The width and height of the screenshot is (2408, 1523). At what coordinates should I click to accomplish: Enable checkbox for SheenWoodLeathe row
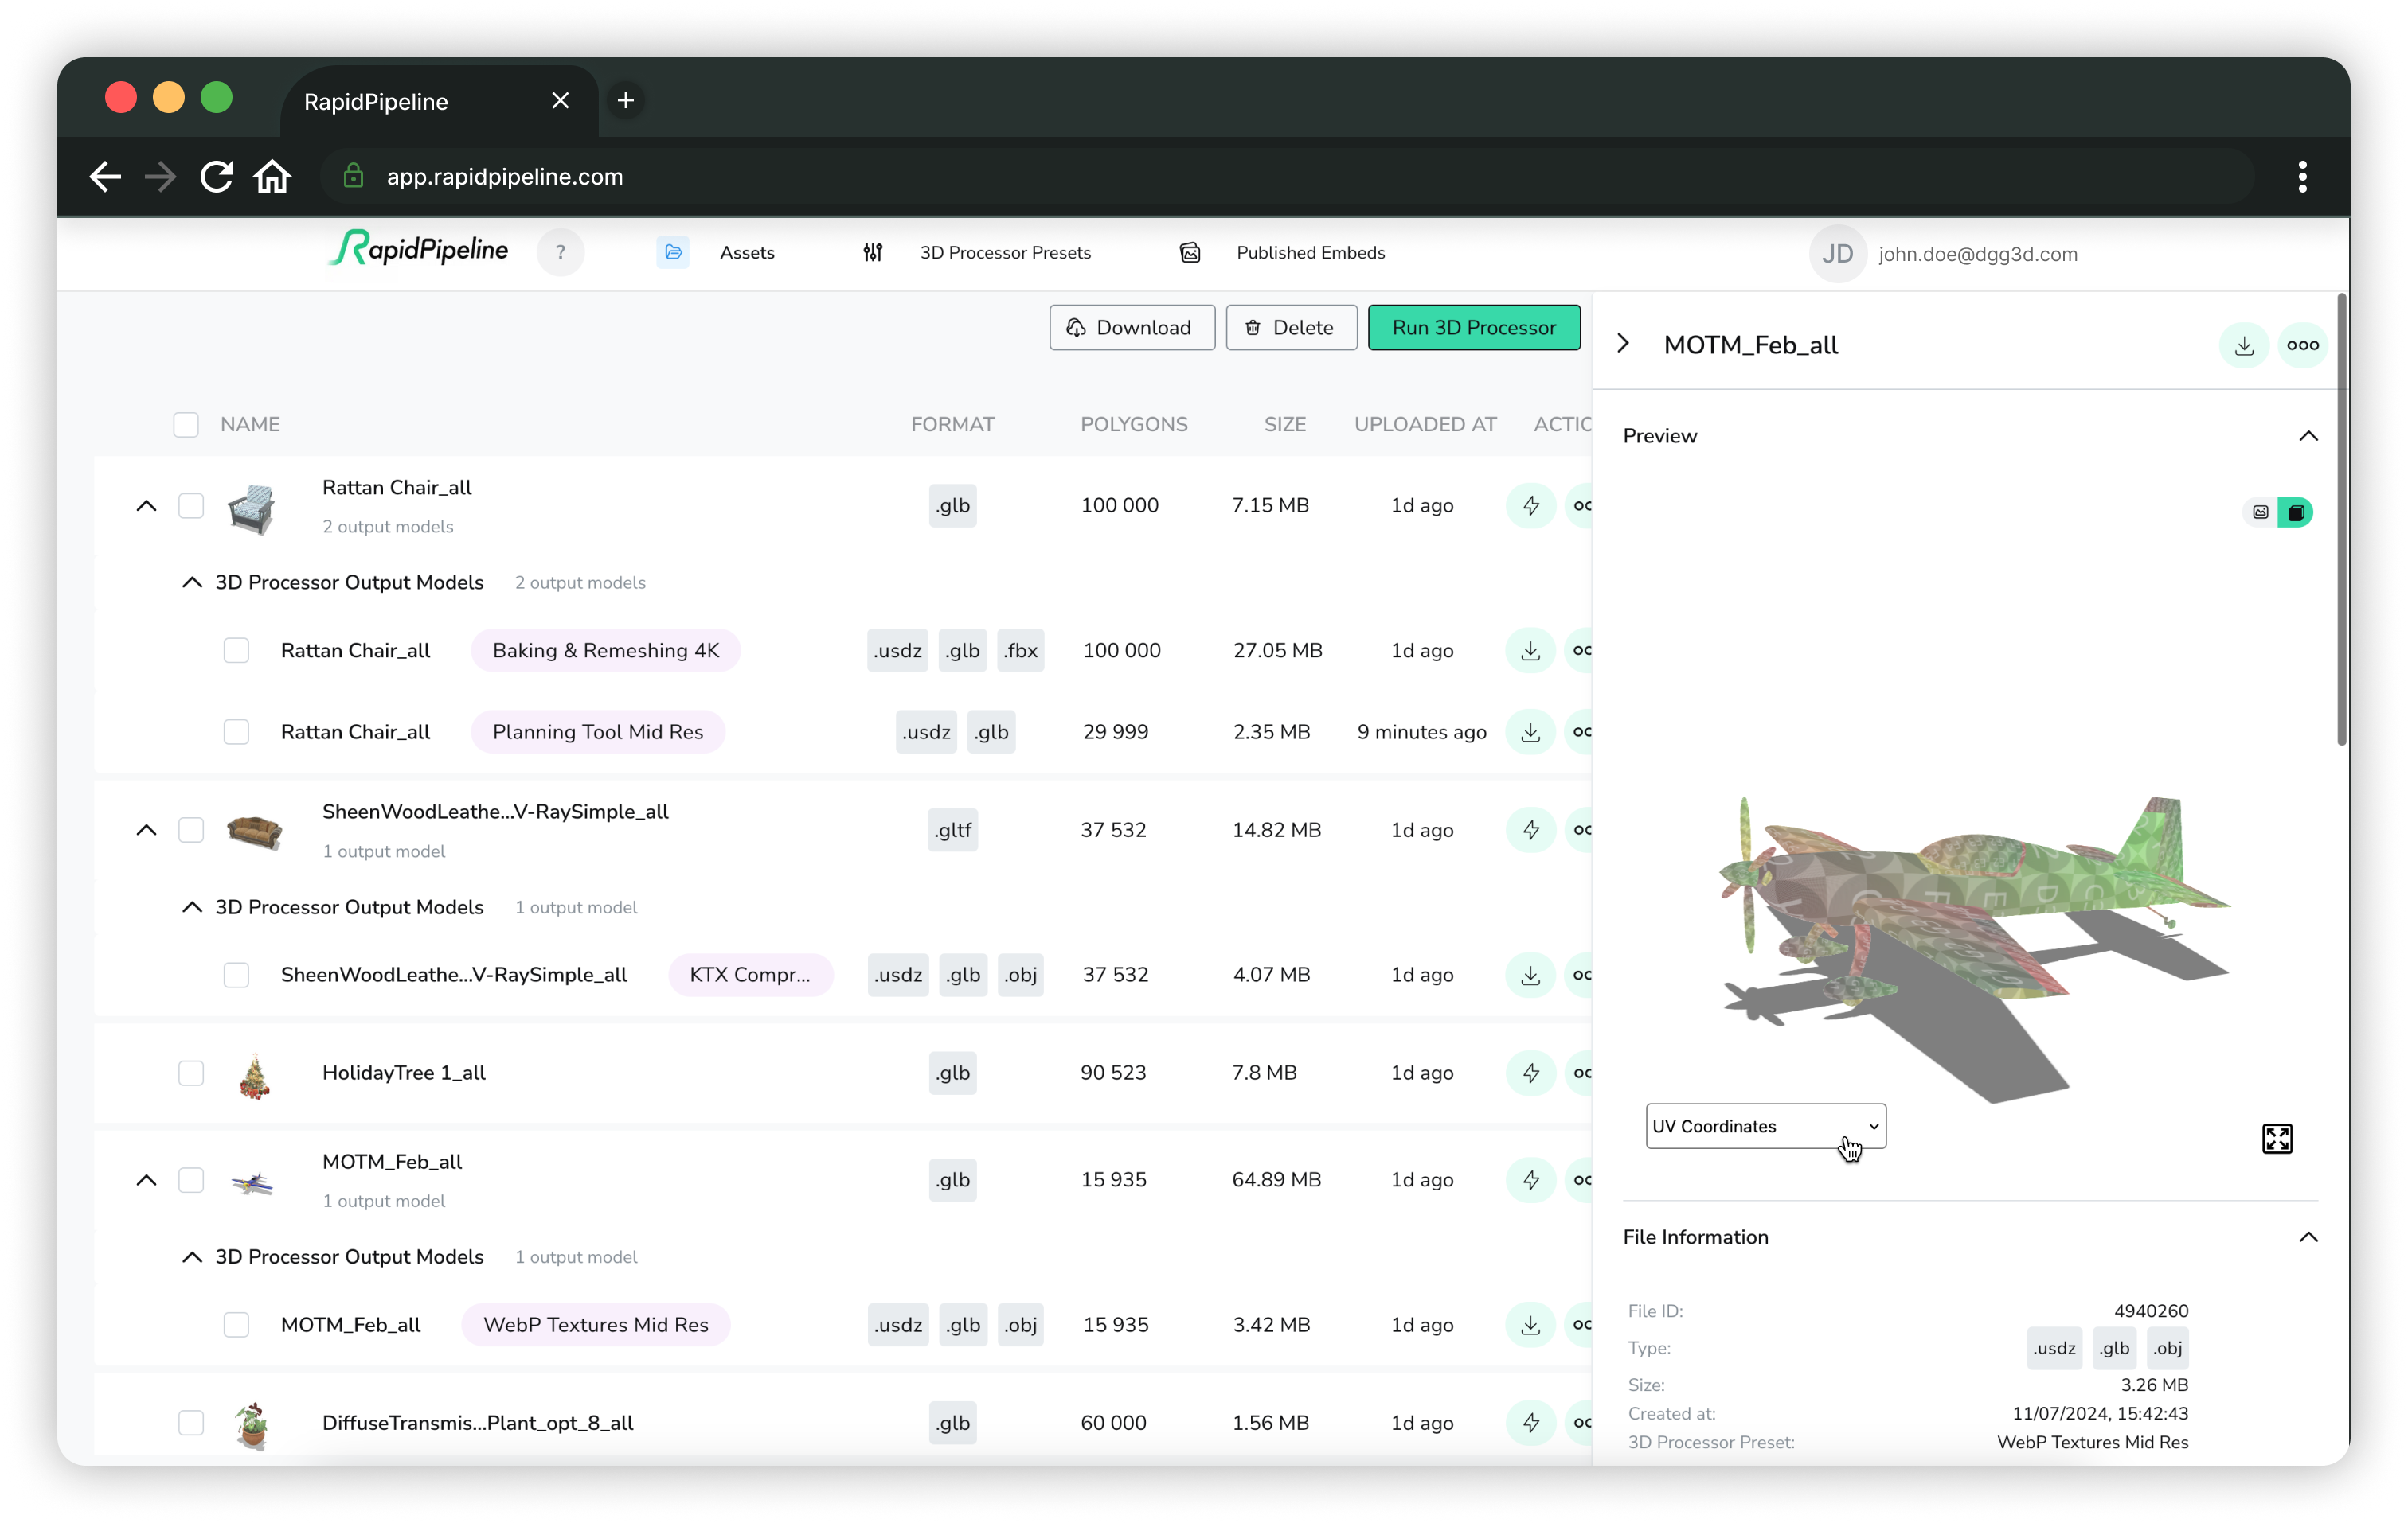tap(190, 828)
